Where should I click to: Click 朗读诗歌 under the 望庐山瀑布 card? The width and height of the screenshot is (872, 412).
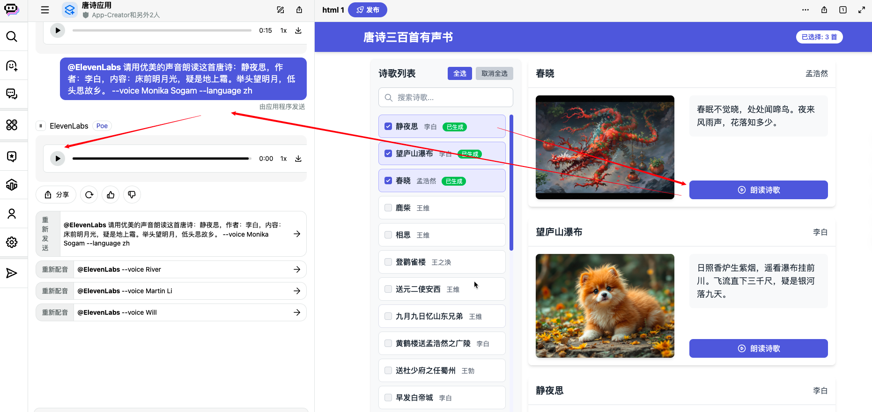759,348
